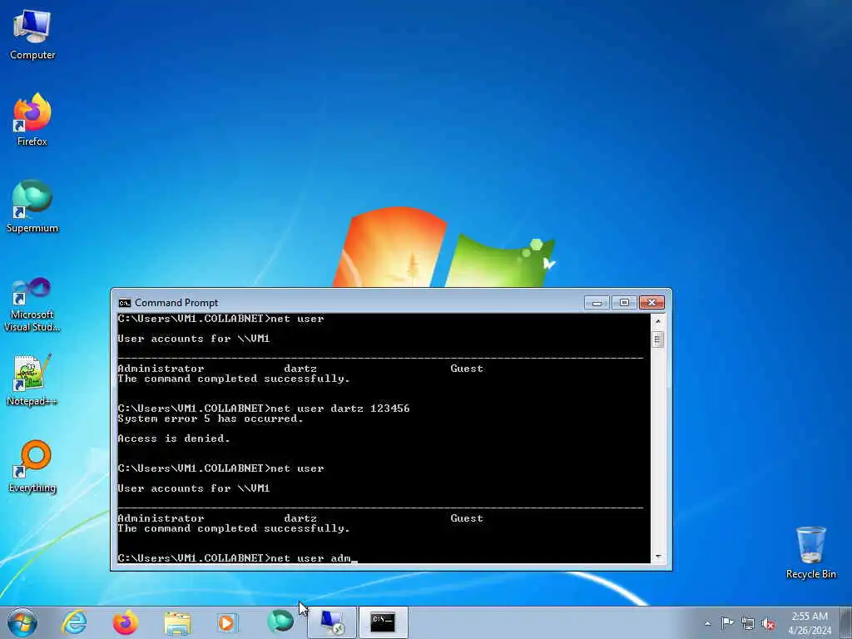
Task: Click the Show desktop strip
Action: pos(846,623)
